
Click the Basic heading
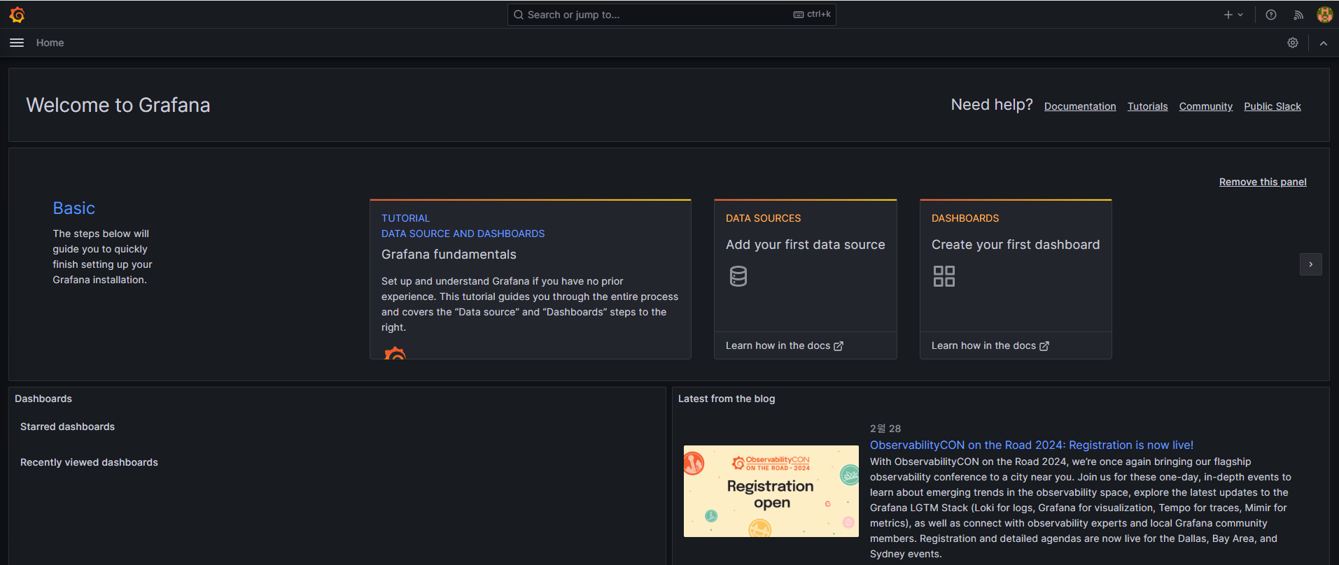point(74,208)
